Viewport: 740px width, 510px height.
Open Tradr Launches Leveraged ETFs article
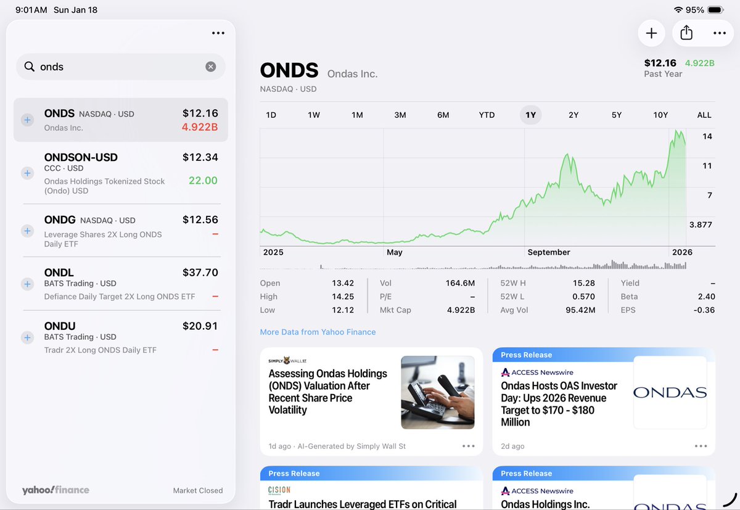coord(371,488)
